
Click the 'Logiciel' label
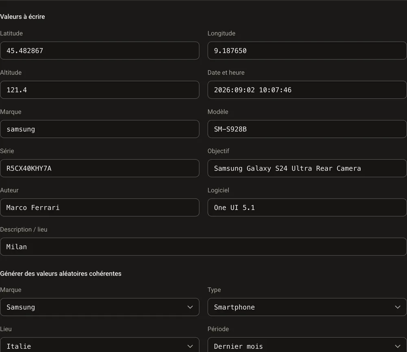click(218, 190)
